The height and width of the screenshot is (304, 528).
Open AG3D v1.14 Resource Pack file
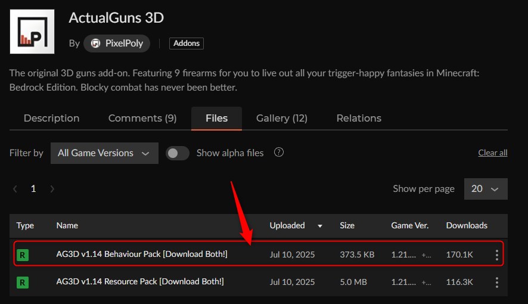tap(140, 281)
